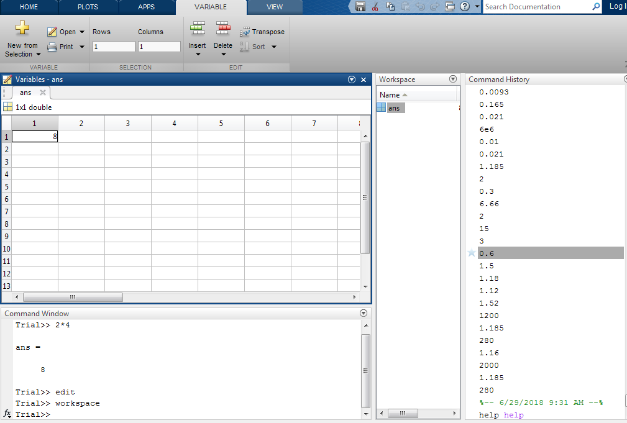Click the New from Selection icon
This screenshot has width=627, height=423.
pos(22,27)
